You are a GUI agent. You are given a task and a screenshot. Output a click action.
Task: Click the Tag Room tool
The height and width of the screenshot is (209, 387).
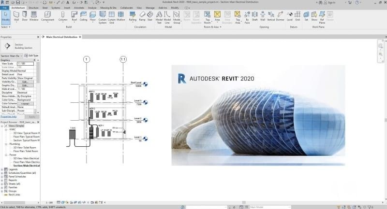[208, 17]
